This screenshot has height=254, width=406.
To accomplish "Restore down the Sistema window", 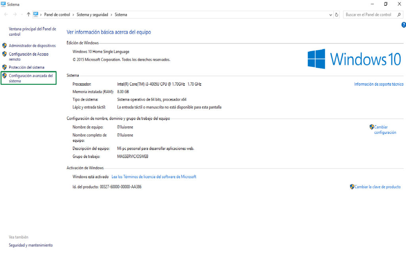I will (x=385, y=4).
